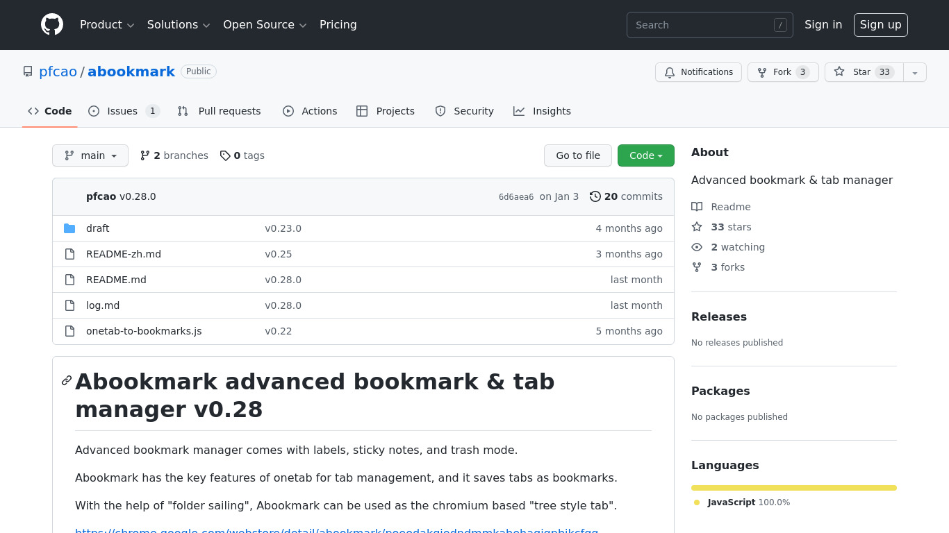The height and width of the screenshot is (533, 949).
Task: Click the Packages heading link
Action: 720,391
